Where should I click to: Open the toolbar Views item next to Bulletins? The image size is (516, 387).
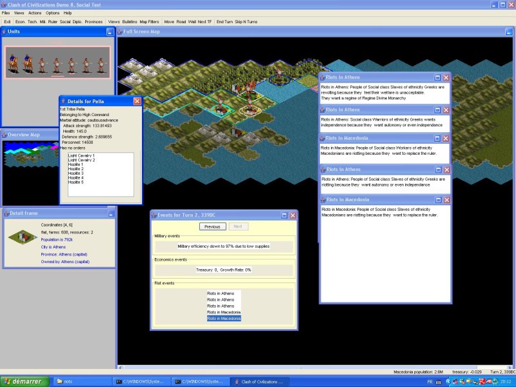click(114, 21)
